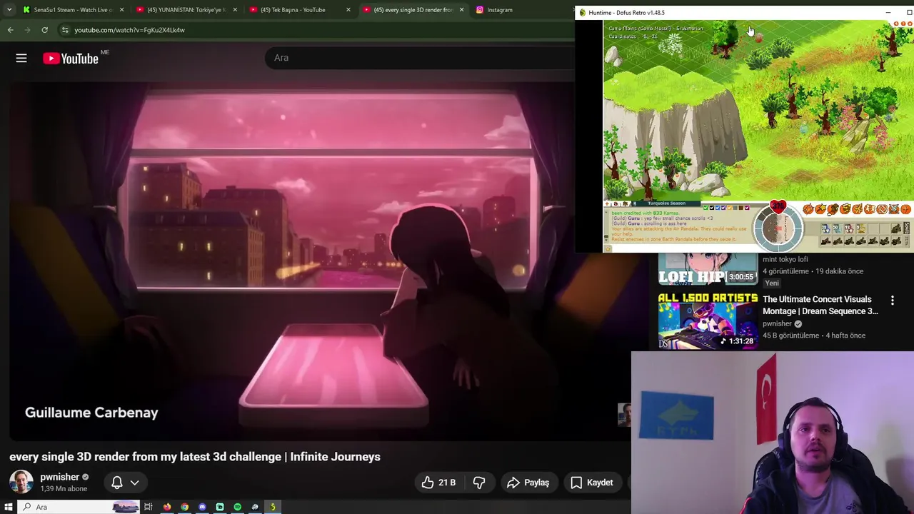
Task: Open pwnisher channel avatar
Action: coord(21,482)
